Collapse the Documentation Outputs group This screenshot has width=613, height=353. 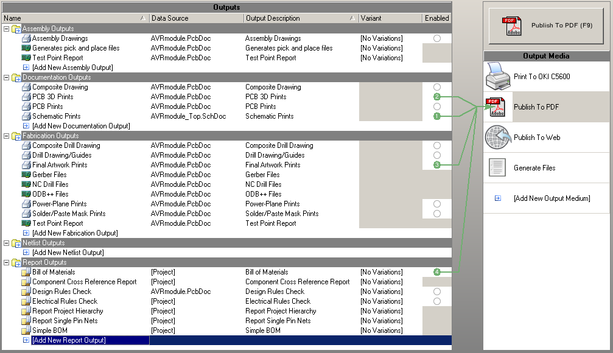click(x=6, y=77)
